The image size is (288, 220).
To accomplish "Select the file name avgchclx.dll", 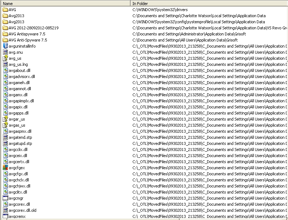I will (19, 180).
